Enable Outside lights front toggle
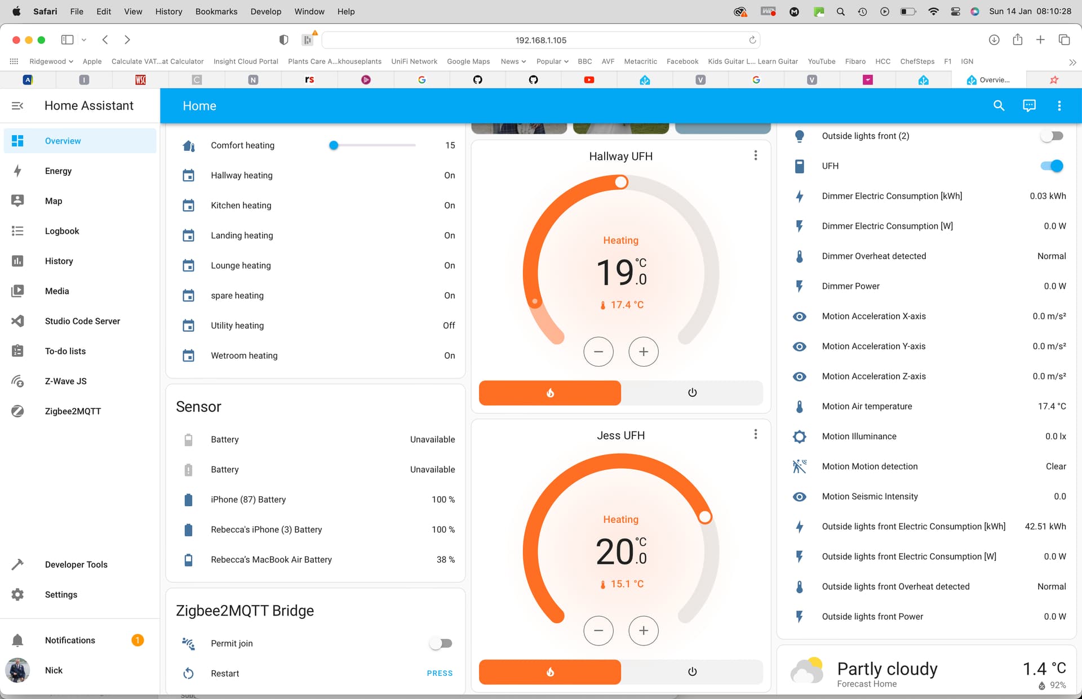Screen dimensions: 1082x699 pos(1052,135)
